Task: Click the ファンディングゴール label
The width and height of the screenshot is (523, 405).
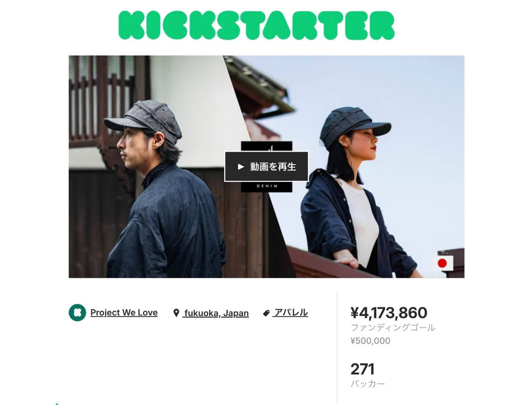Action: (393, 327)
